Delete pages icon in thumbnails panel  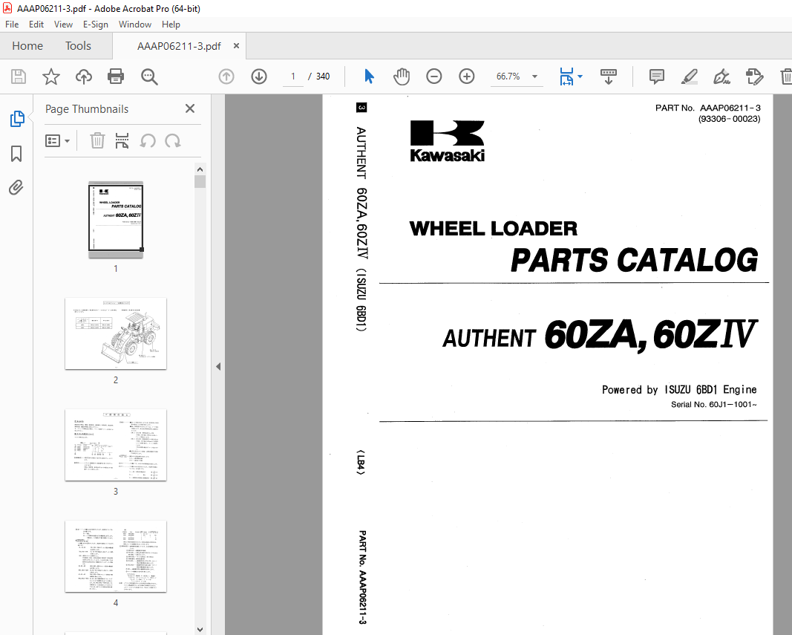pos(97,140)
